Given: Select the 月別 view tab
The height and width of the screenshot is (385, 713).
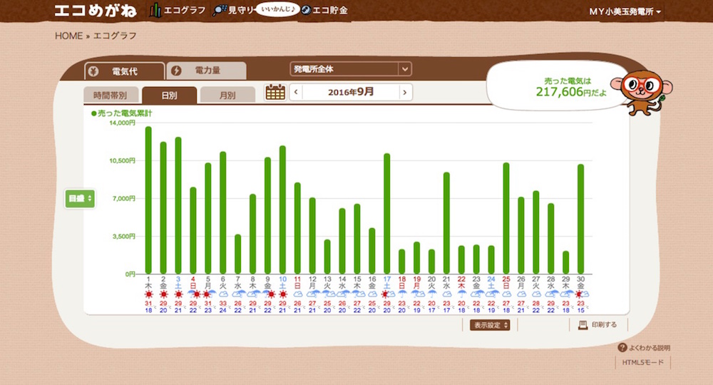Looking at the screenshot, I should [x=227, y=95].
